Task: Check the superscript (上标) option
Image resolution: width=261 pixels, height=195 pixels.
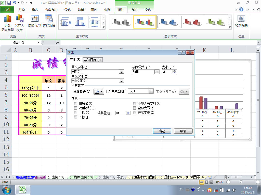Action: (x=75, y=112)
